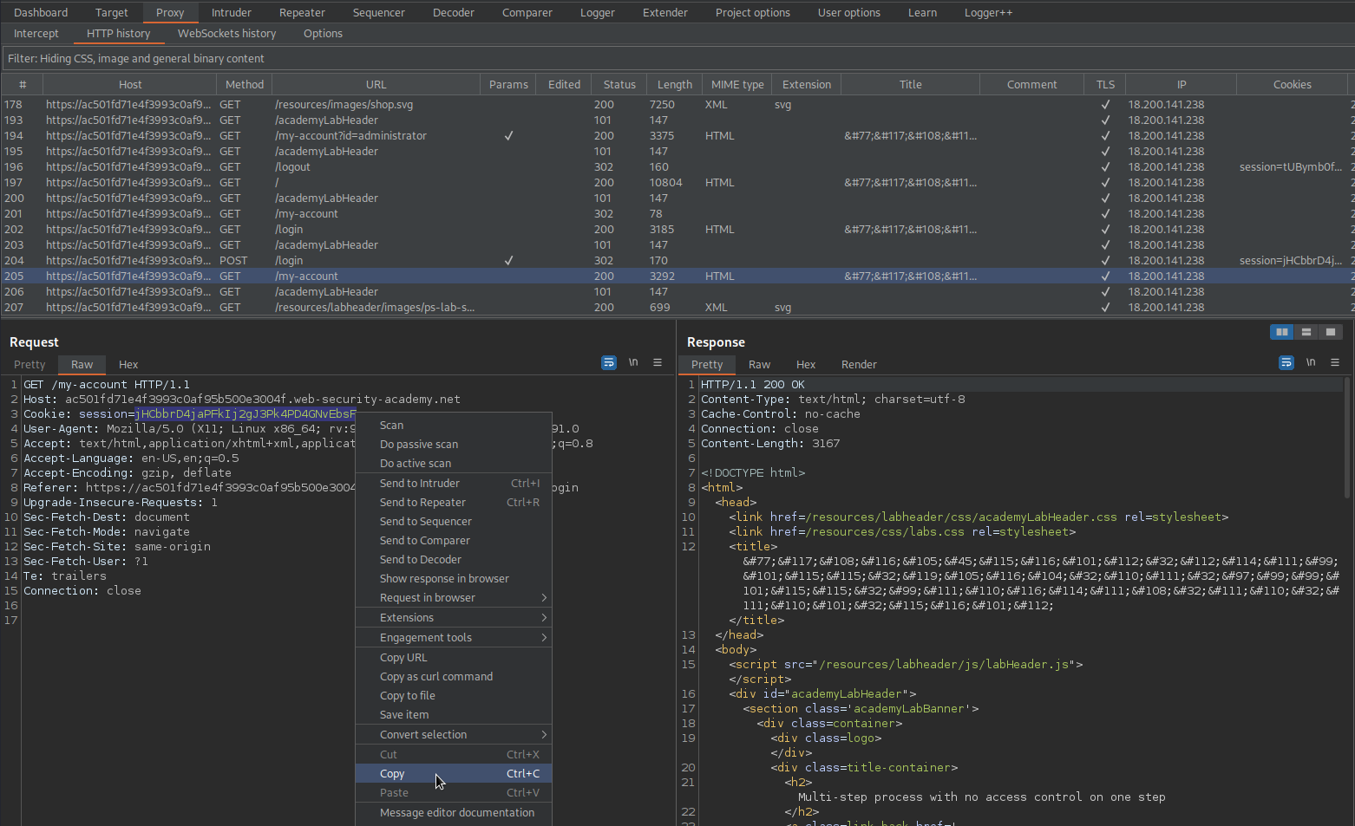The height and width of the screenshot is (826, 1355).
Task: Select side-by-side message layout icon
Action: point(1282,332)
